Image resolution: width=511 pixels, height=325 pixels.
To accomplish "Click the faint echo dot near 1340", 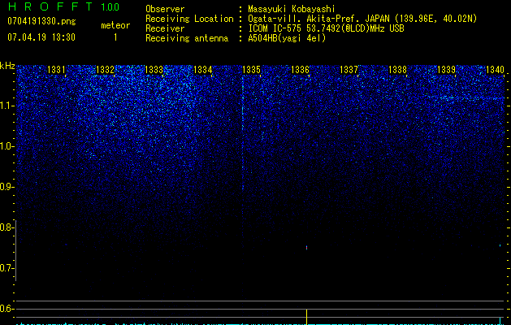I will [500, 245].
